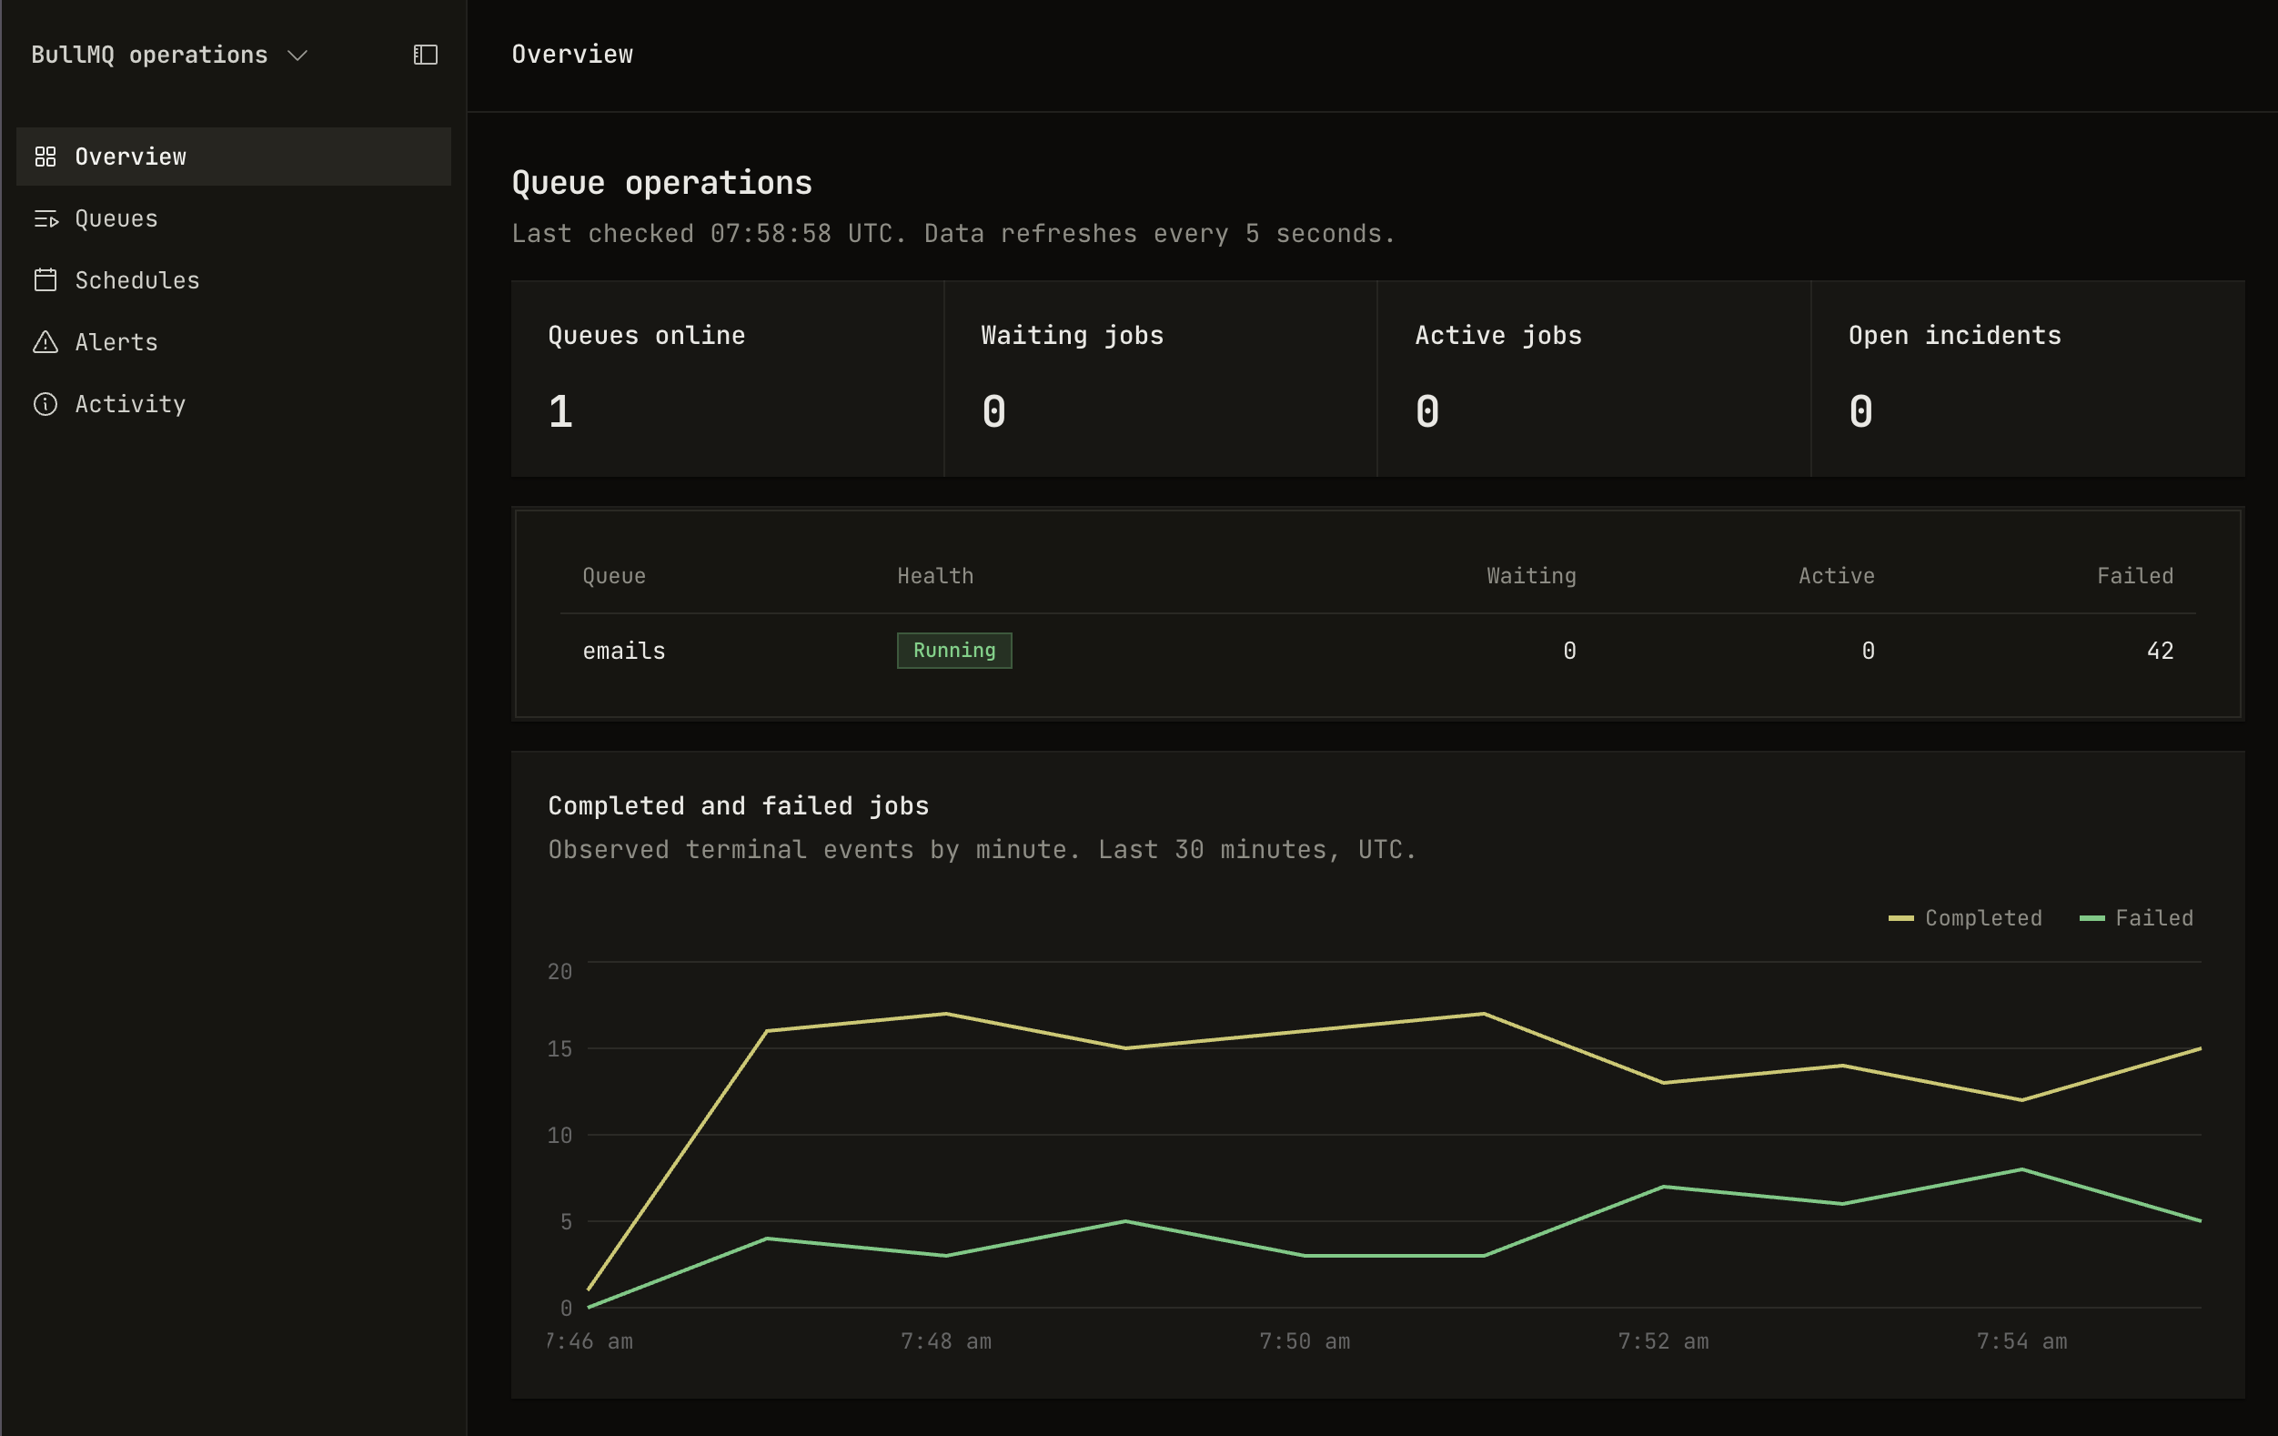Navigate to Alerts
This screenshot has height=1436, width=2278.
234,341
